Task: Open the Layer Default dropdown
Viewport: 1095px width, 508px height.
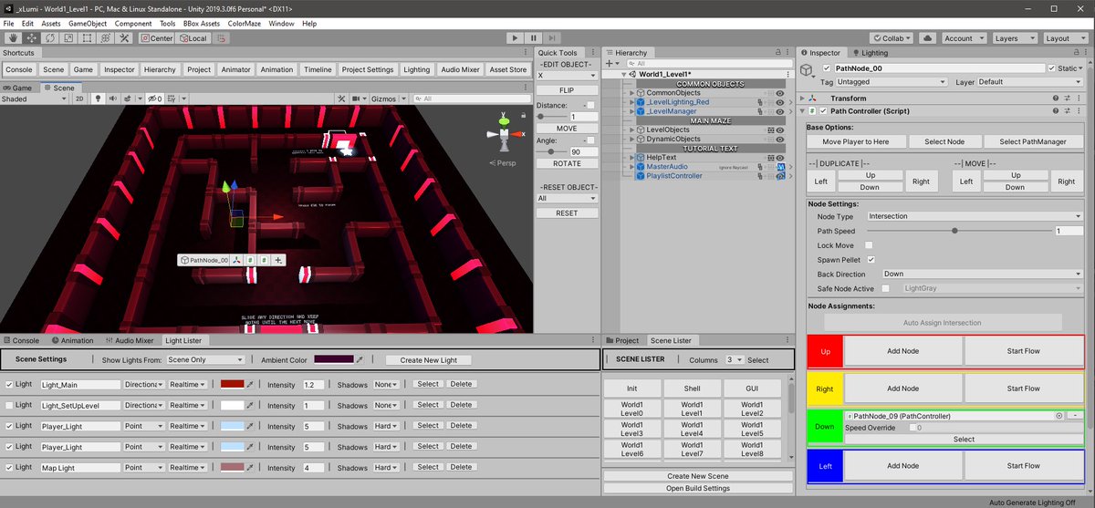Action: click(1029, 82)
